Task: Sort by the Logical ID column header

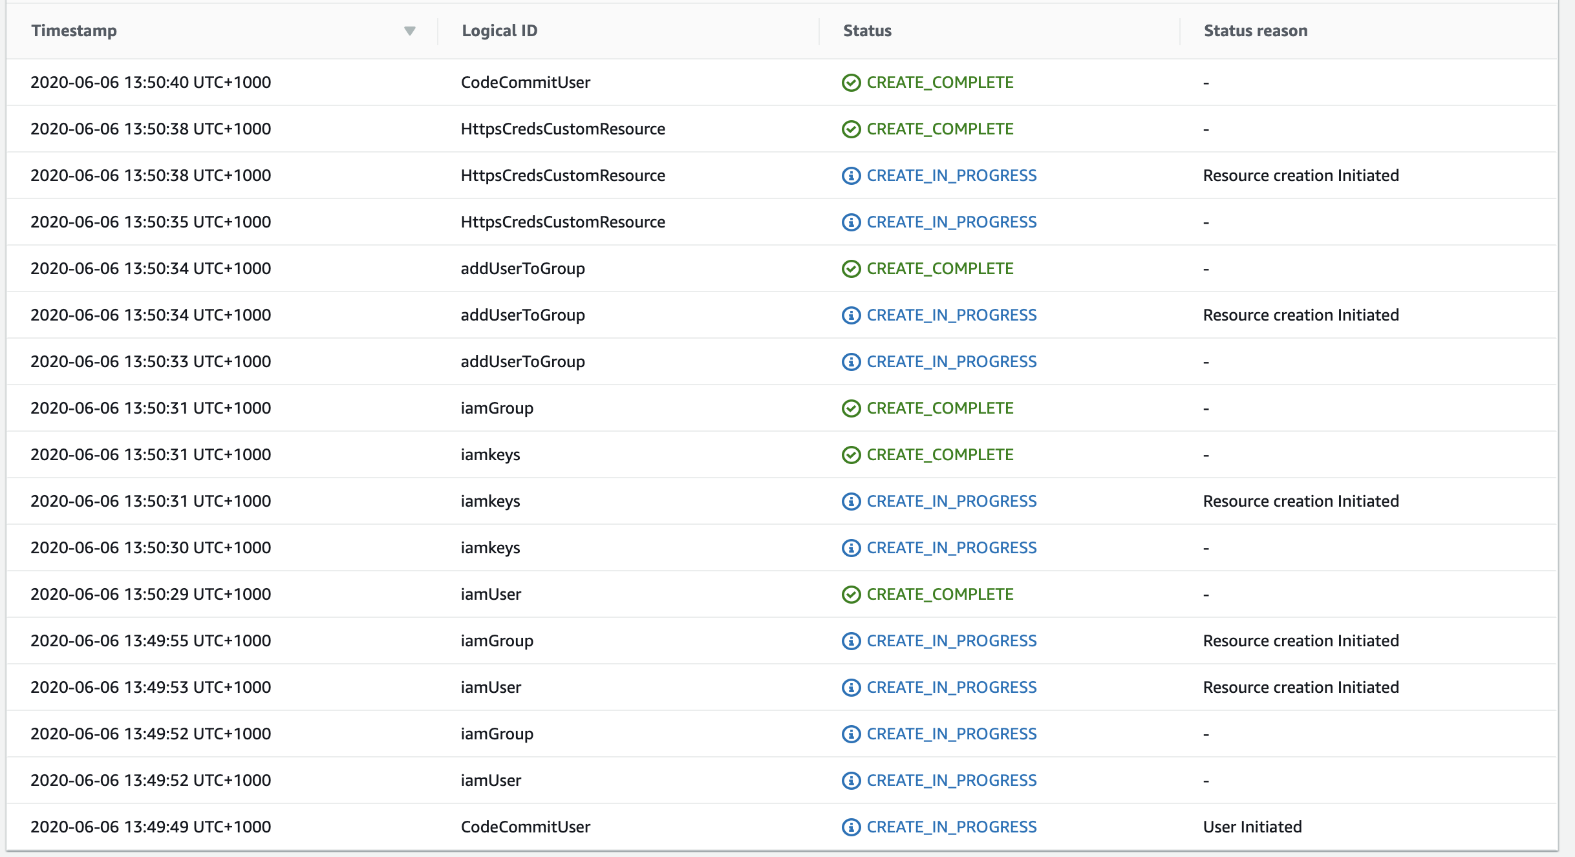Action: point(499,31)
